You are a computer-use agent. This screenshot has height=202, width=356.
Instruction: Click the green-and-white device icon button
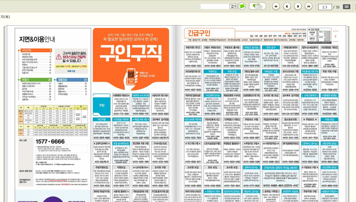(257, 6)
